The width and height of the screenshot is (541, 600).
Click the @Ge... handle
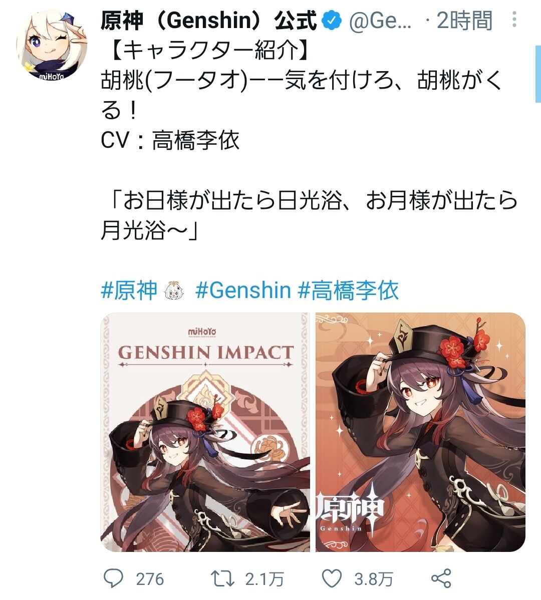tap(380, 20)
